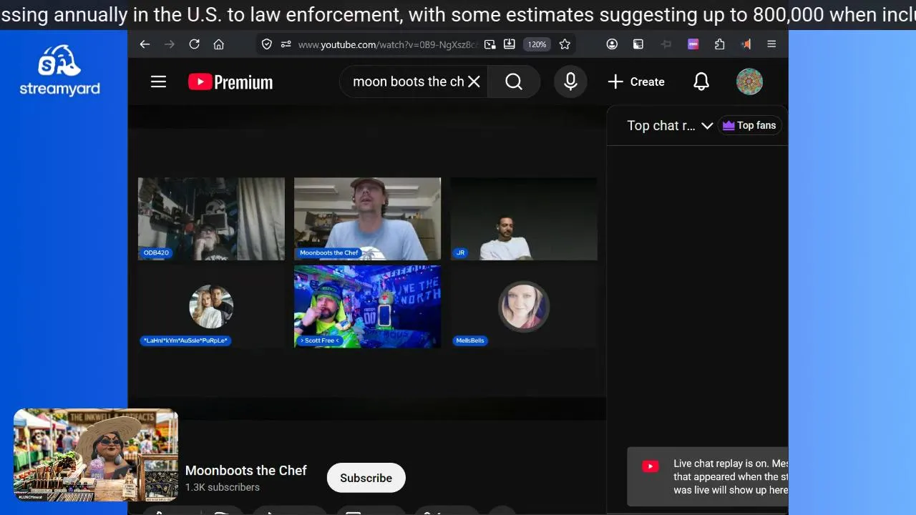Screen dimensions: 916x515
Task: Open the YouTube guide menu
Action: (159, 82)
